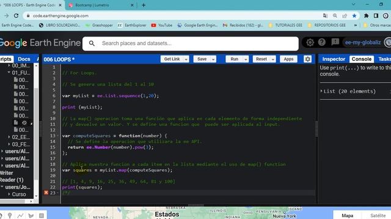
Task: Open Run dropdown arrow
Action: 246,60
